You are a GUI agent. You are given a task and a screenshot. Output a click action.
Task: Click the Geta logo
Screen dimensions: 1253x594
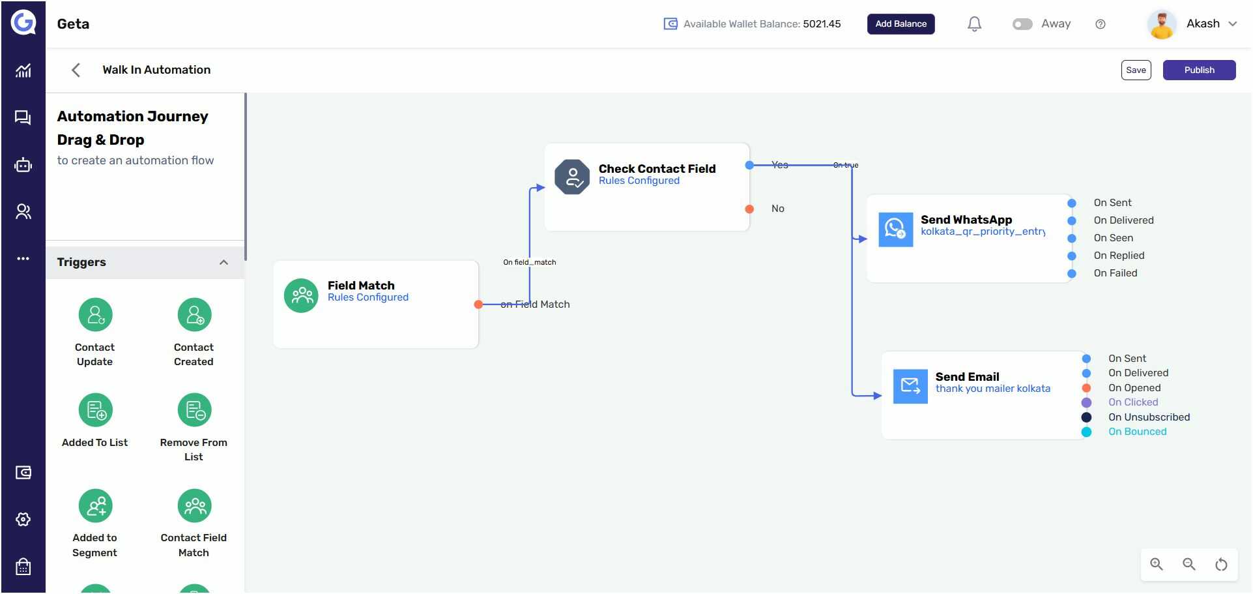click(x=23, y=22)
